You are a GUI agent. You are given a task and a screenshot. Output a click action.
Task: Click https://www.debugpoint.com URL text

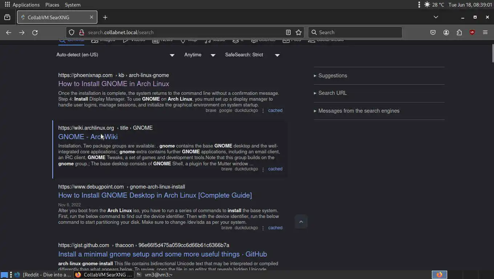pos(91,187)
